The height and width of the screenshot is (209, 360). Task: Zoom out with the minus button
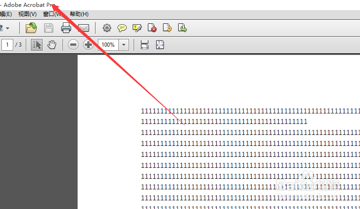pos(73,45)
